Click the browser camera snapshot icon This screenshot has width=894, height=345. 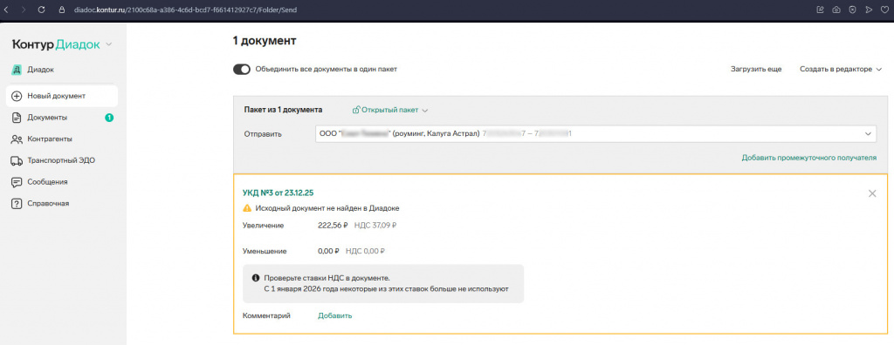click(x=836, y=10)
